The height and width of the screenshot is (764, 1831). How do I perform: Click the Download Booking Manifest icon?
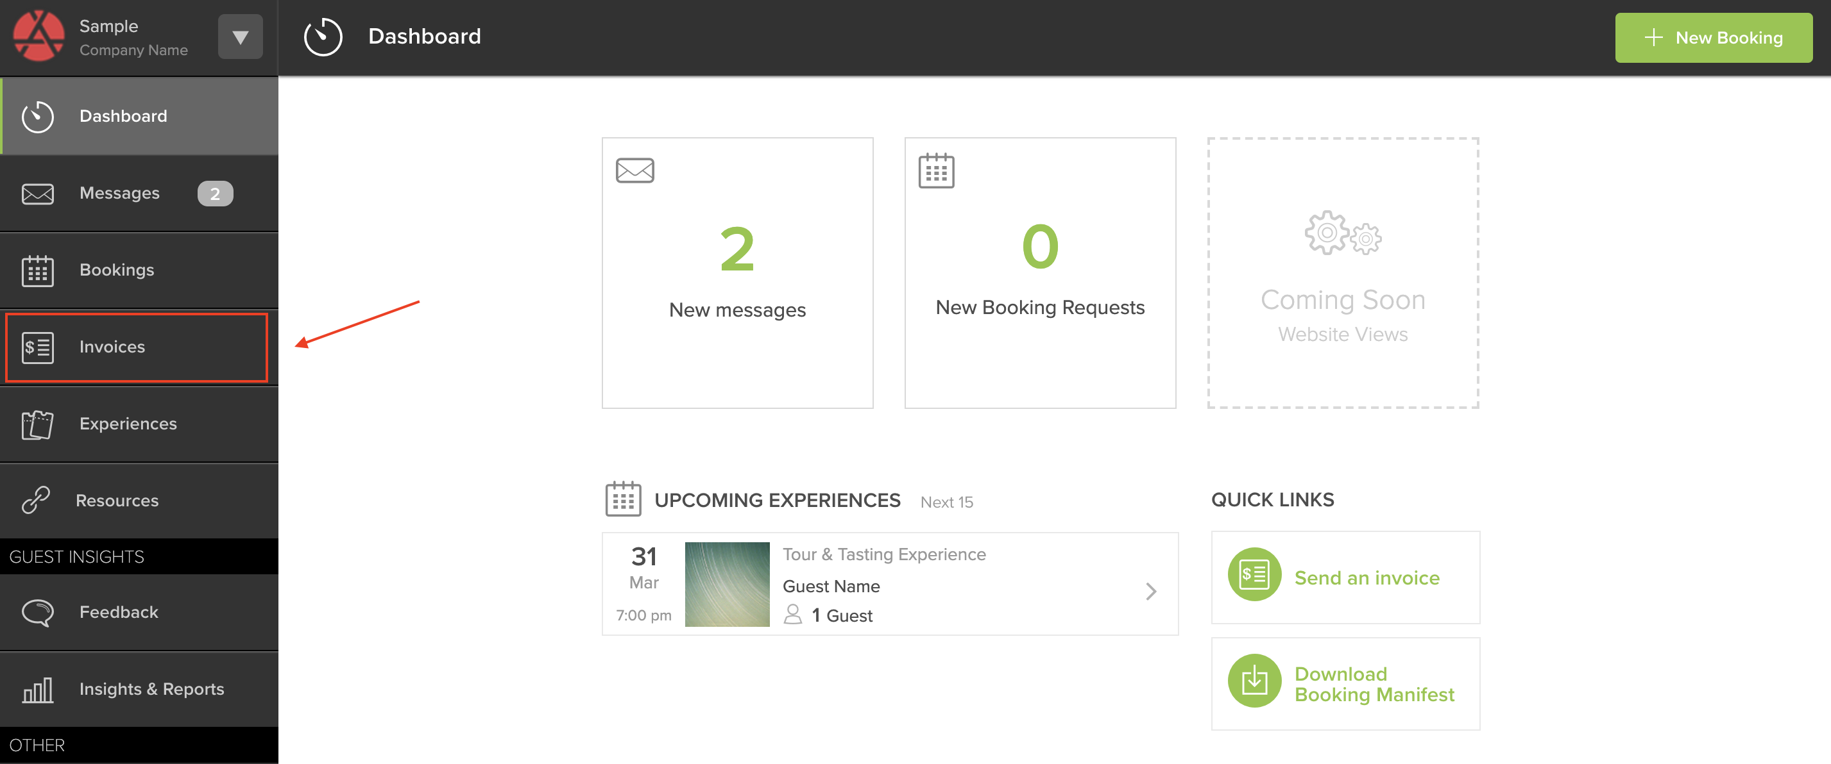tap(1254, 681)
